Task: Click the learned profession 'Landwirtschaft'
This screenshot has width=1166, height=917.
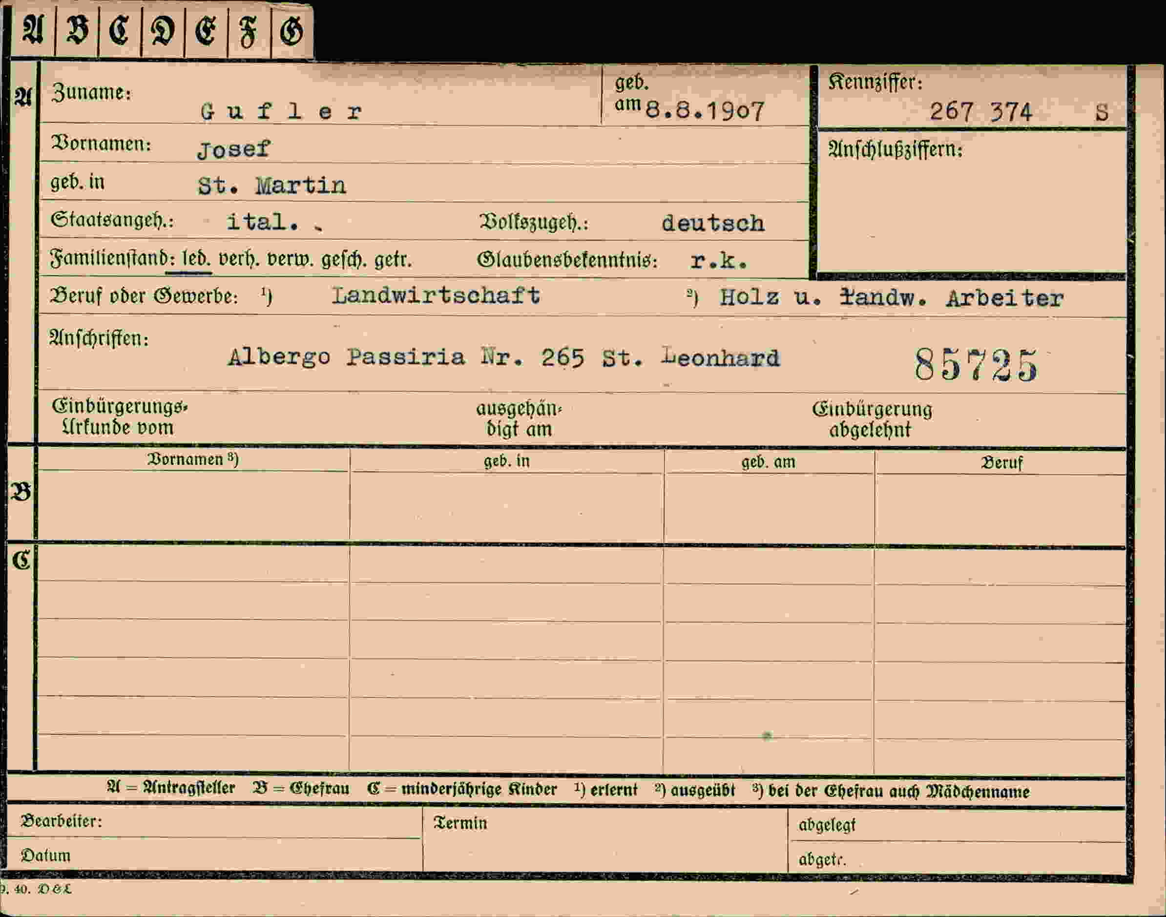Action: 436,295
